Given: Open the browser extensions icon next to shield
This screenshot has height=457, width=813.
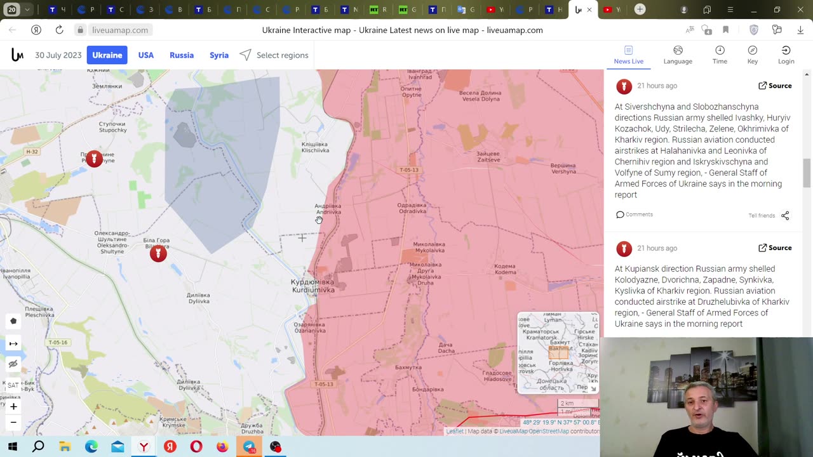Looking at the screenshot, I should tap(777, 30).
